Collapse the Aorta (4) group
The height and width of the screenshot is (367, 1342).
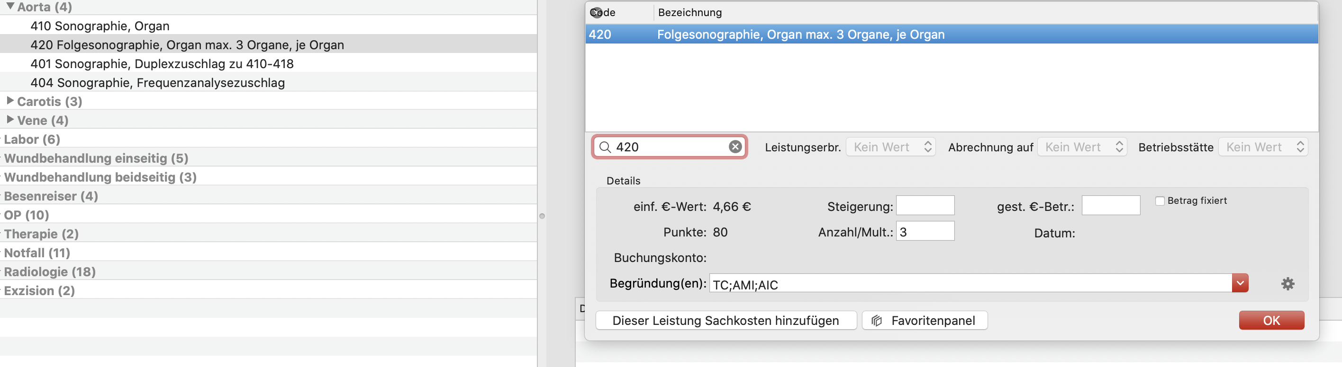[10, 6]
